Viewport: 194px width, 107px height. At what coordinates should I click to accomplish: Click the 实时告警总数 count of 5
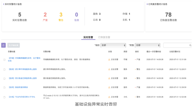[20, 14]
